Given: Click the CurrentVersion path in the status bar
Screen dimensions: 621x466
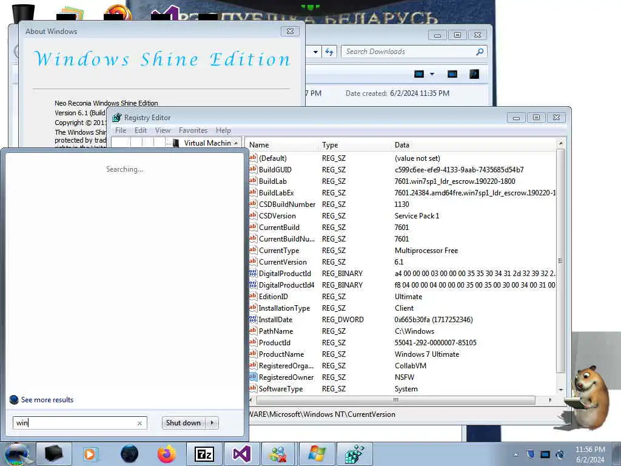Looking at the screenshot, I should pyautogui.click(x=323, y=414).
